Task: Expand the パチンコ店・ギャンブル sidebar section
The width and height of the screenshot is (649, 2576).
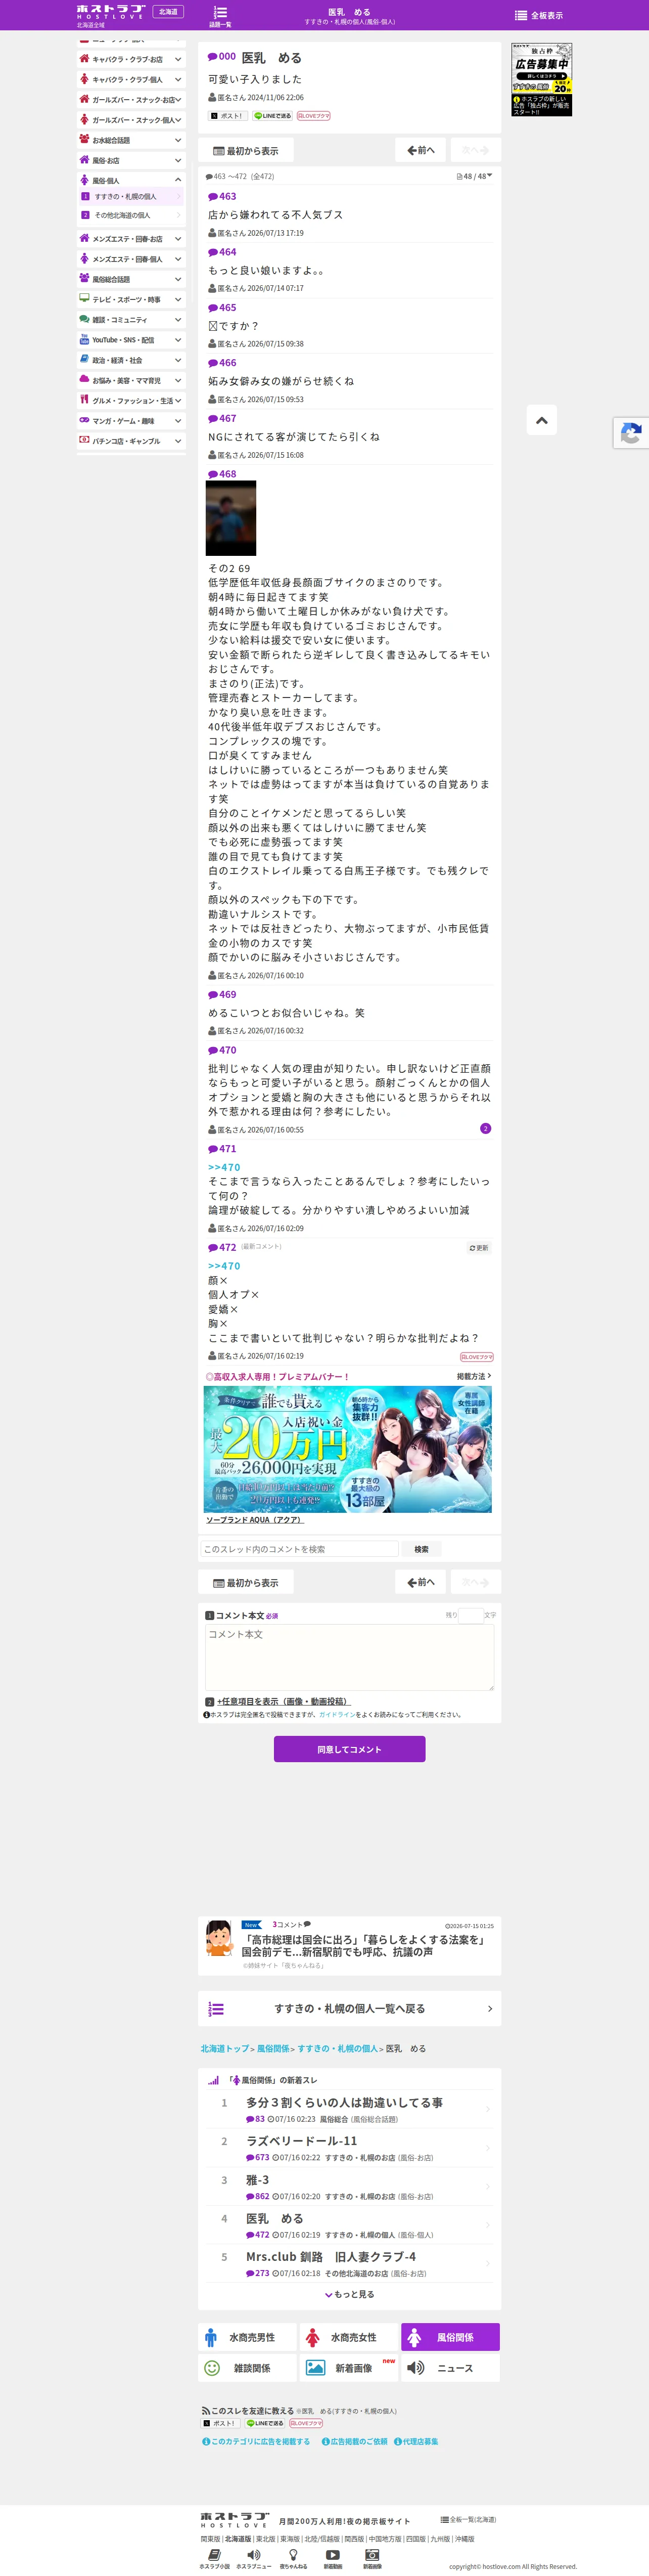Action: click(131, 441)
